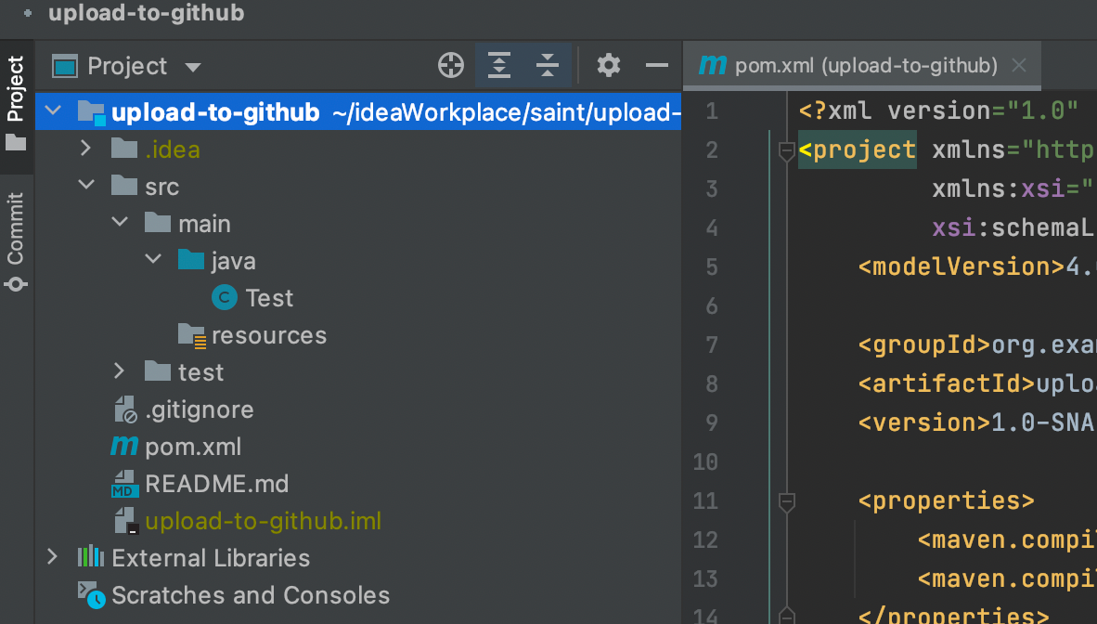This screenshot has width=1097, height=624.
Task: Click the <artifactId> tag on line 8
Action: click(x=947, y=383)
